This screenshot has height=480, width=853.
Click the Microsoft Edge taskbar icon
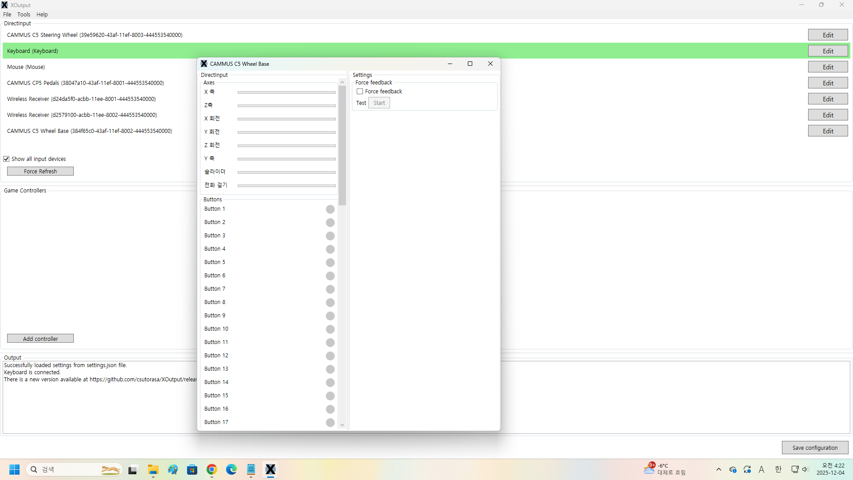click(x=231, y=469)
